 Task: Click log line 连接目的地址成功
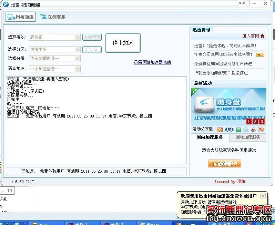point(24,112)
